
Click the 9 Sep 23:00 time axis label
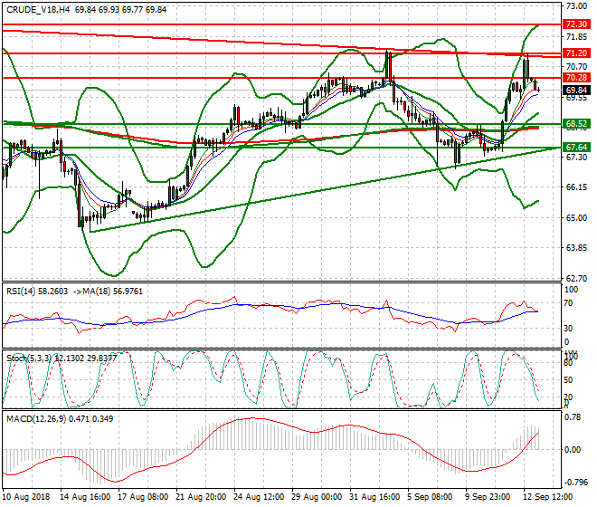pos(488,497)
